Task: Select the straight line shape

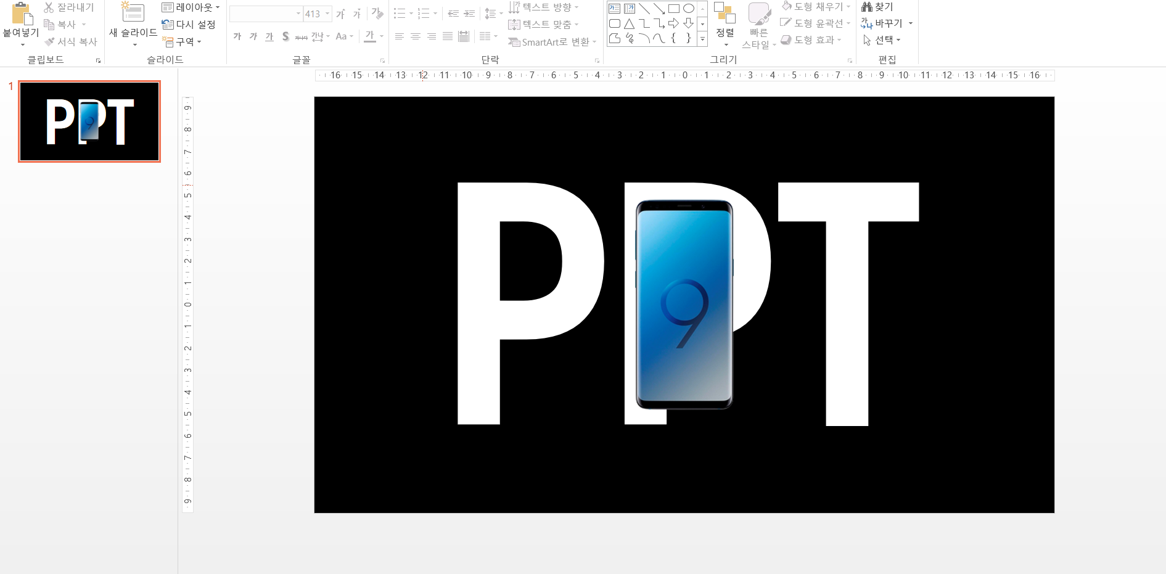Action: pos(644,9)
